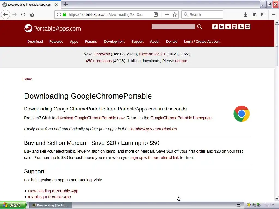Click the Home breadcrumb link
This screenshot has width=279, height=209.
tap(27, 79)
